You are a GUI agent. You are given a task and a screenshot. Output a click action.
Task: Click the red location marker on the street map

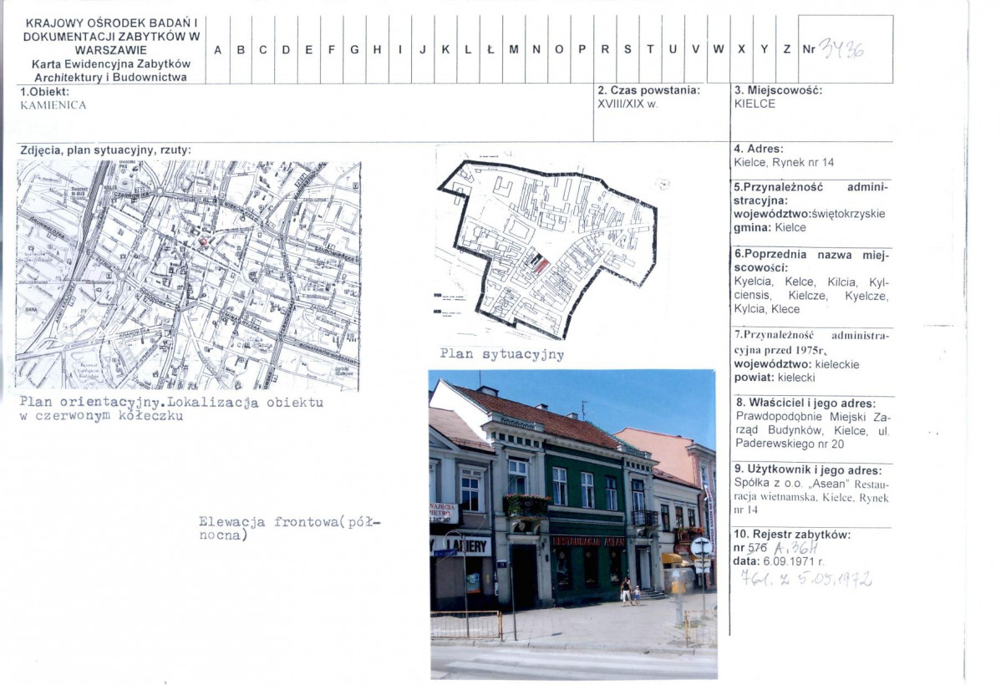(202, 241)
